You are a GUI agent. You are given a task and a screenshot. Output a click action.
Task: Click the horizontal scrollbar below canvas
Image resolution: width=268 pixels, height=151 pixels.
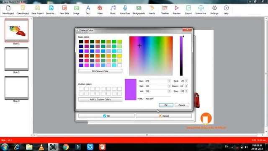pyautogui.click(x=147, y=135)
